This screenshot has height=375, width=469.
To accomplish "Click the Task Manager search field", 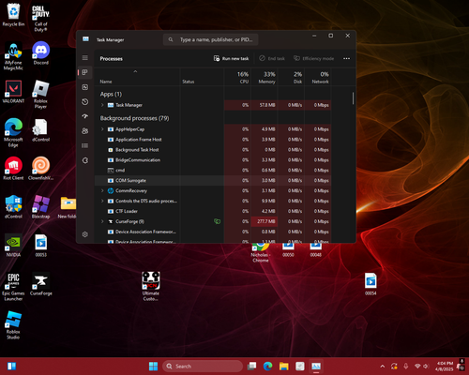I will [x=210, y=39].
